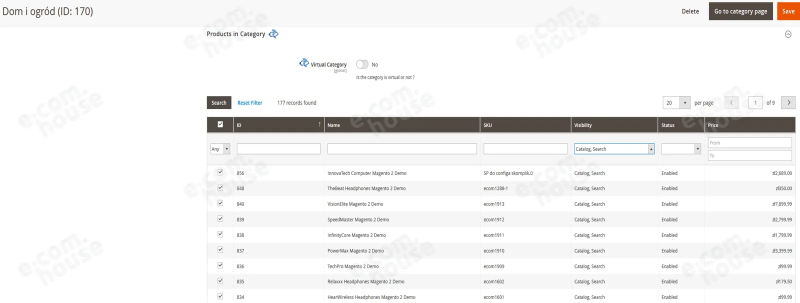Image resolution: width=800 pixels, height=303 pixels.
Task: Click InfinityCore Magento 2 Demo name
Action: [x=356, y=235]
